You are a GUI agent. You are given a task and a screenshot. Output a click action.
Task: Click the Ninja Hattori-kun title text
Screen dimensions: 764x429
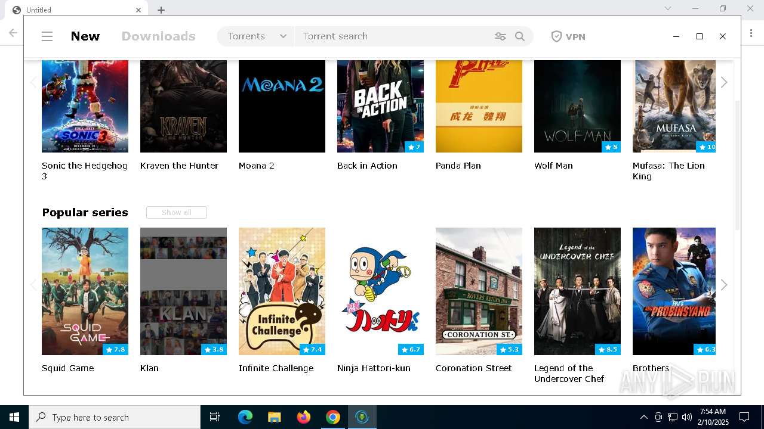pyautogui.click(x=374, y=368)
